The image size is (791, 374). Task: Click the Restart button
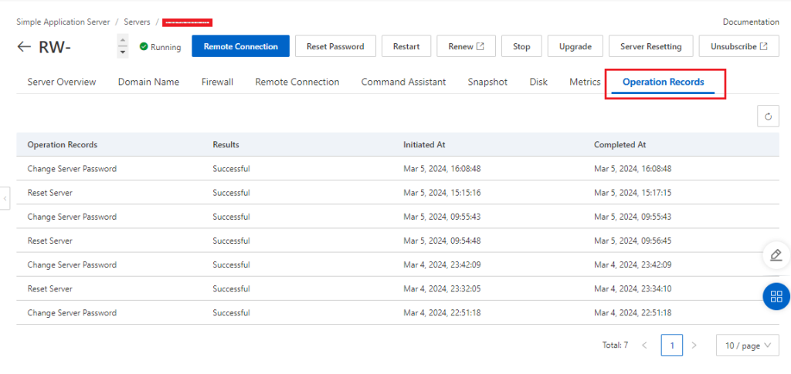pyautogui.click(x=406, y=46)
